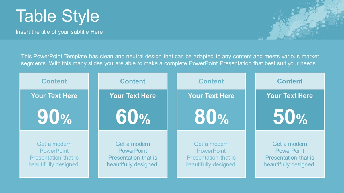Screen dimensions: 344x193
Task: Select the 60% figure
Action: point(133,117)
